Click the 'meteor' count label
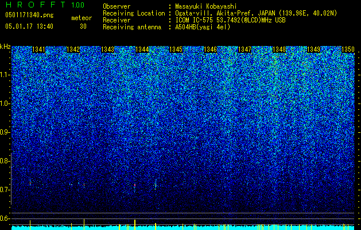 coord(81,18)
